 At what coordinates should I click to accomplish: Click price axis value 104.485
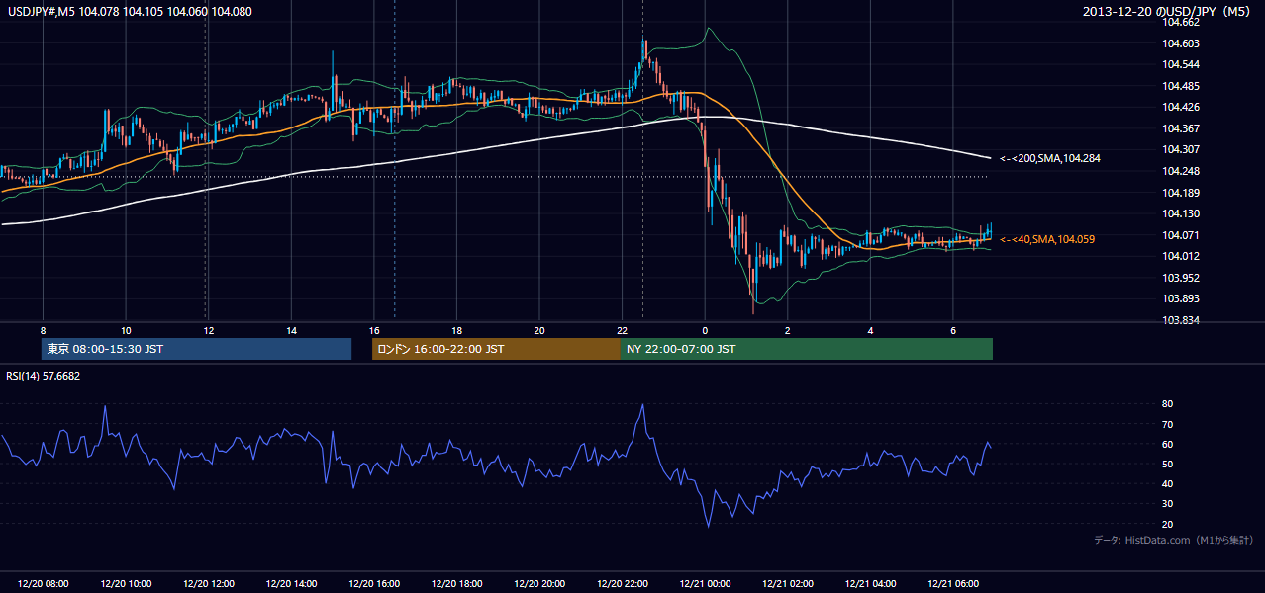[1182, 86]
